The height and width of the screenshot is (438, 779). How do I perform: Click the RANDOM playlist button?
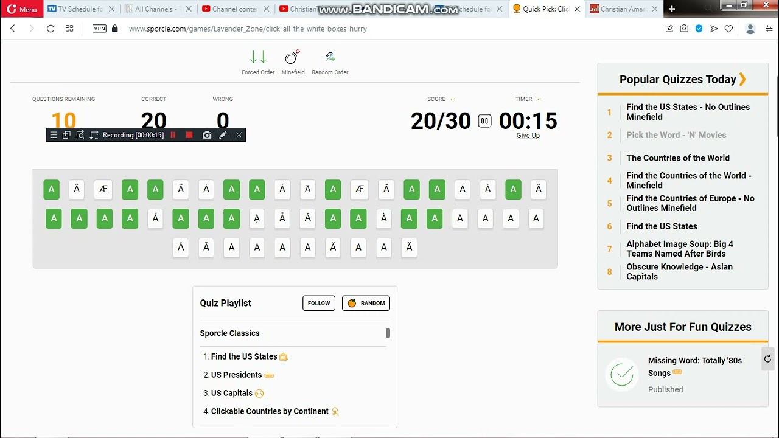point(366,303)
